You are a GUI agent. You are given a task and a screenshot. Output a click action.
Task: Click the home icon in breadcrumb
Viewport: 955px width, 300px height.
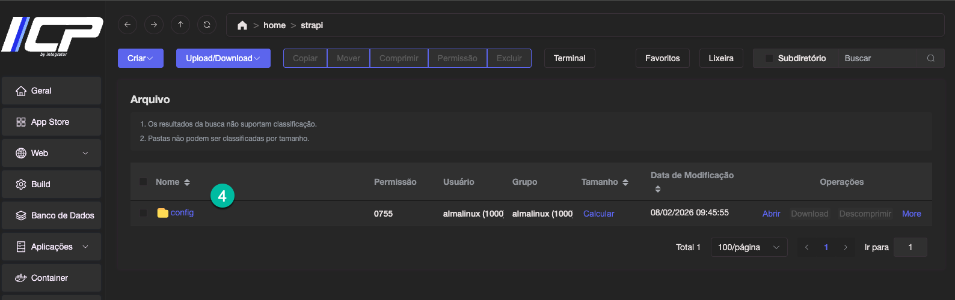pos(242,25)
